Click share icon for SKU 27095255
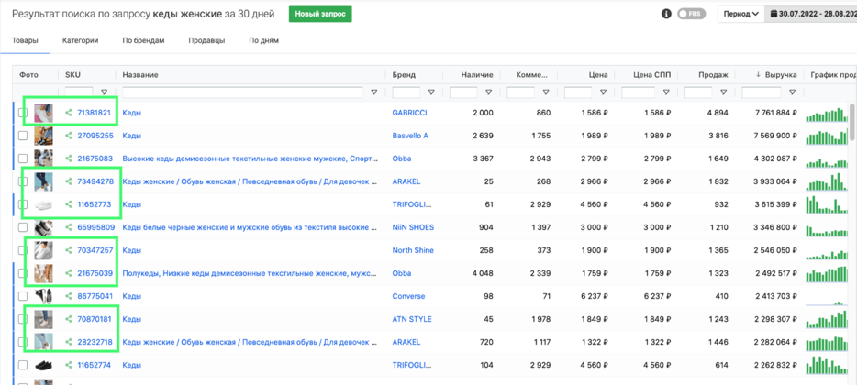This screenshot has width=857, height=385. [x=69, y=136]
